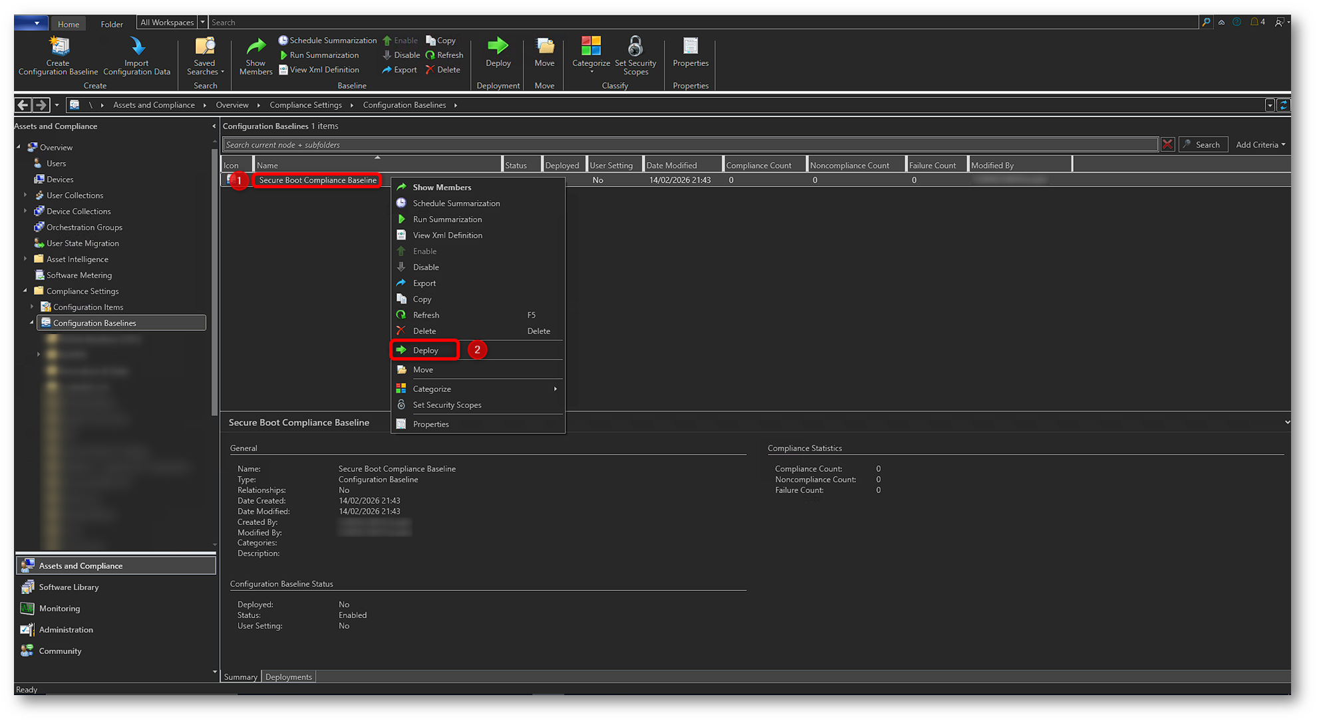The height and width of the screenshot is (723, 1319).
Task: Click the Search button beside search box
Action: (x=1203, y=144)
